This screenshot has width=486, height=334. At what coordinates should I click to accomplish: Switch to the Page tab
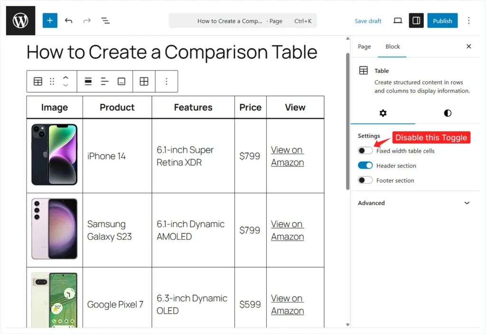pos(364,46)
